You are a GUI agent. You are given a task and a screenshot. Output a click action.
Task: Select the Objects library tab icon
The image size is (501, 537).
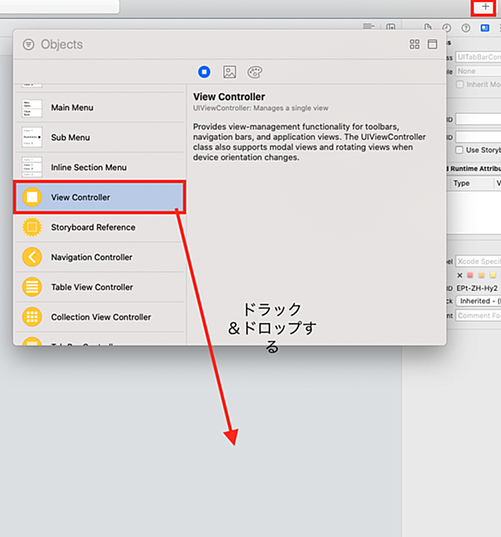(x=204, y=72)
